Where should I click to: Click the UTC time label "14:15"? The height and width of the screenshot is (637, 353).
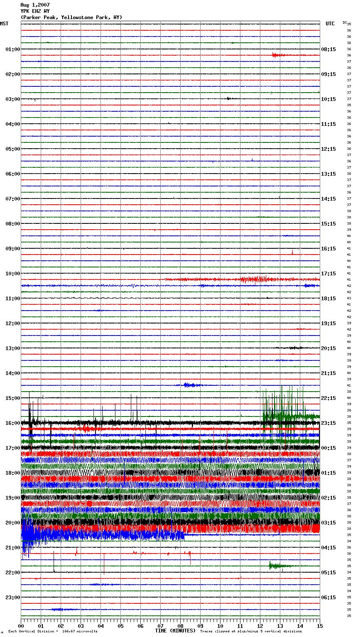point(328,199)
